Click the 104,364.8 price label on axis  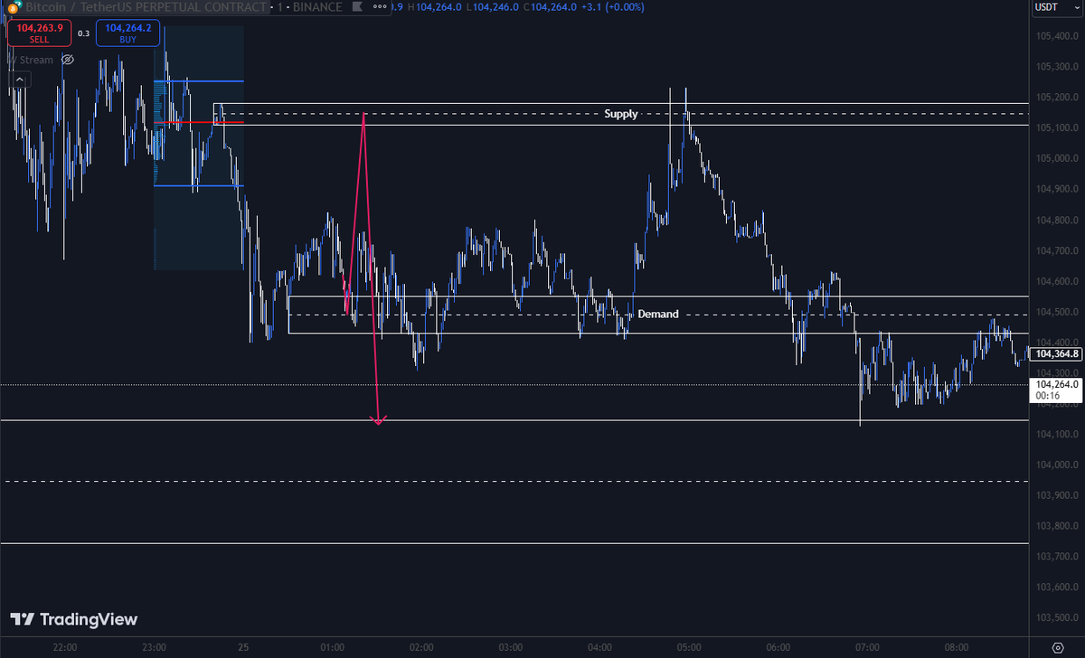coord(1056,354)
